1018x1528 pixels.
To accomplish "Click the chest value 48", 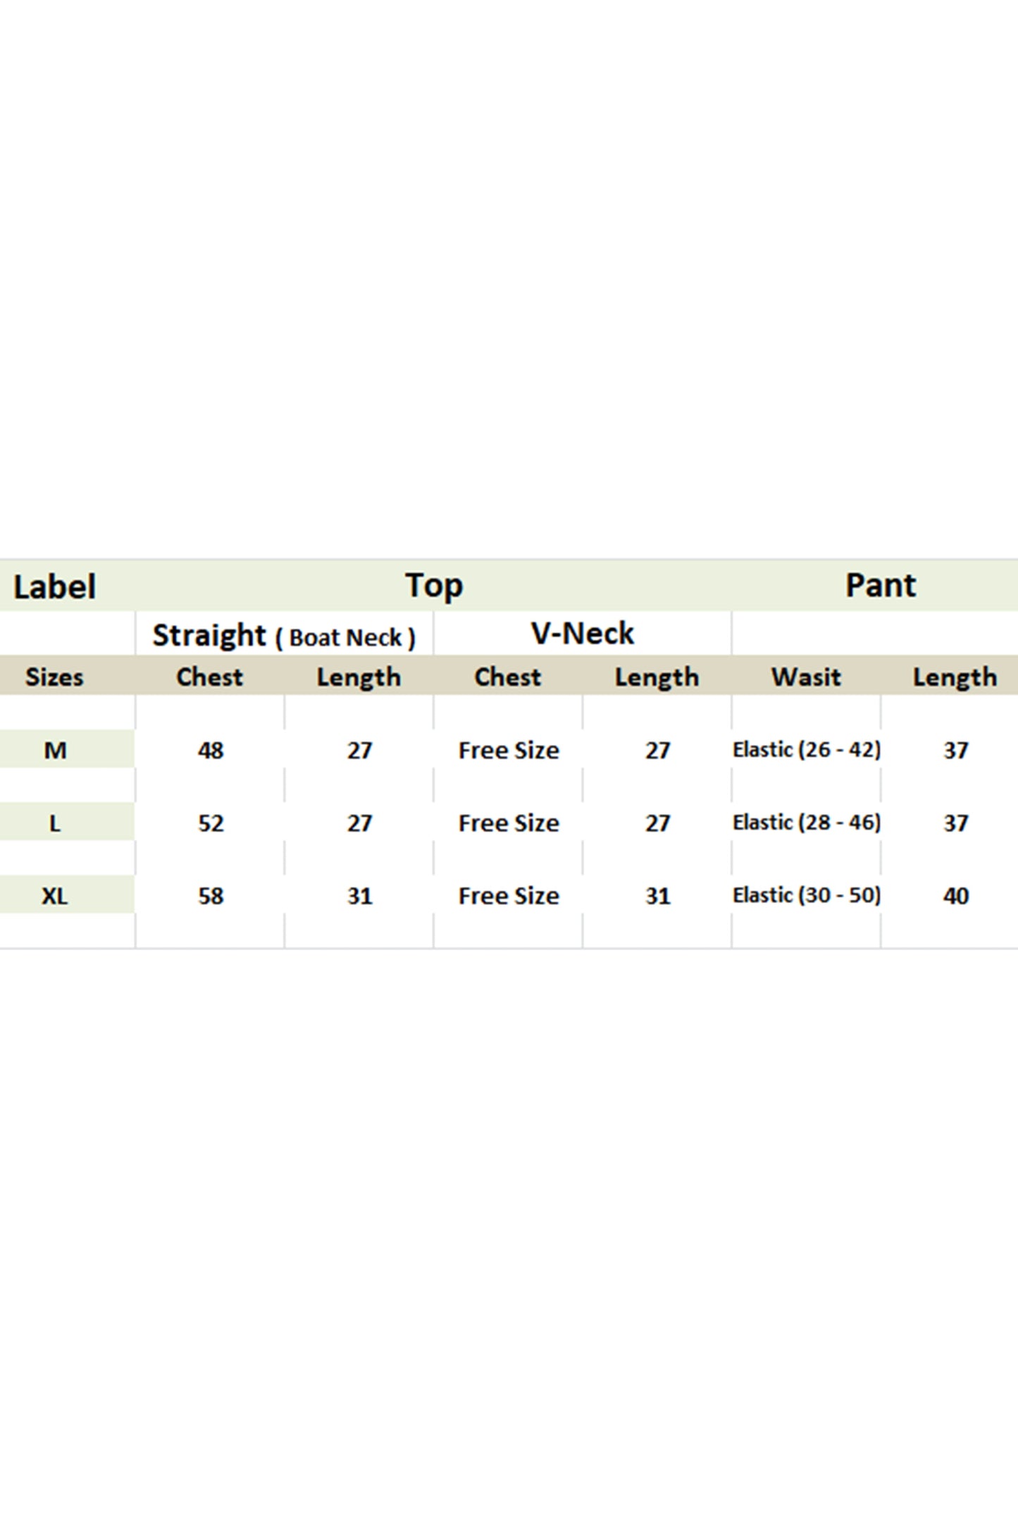I will (210, 750).
